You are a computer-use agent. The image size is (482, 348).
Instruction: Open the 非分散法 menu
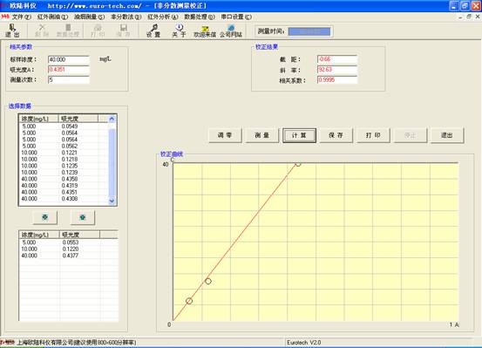[126, 17]
